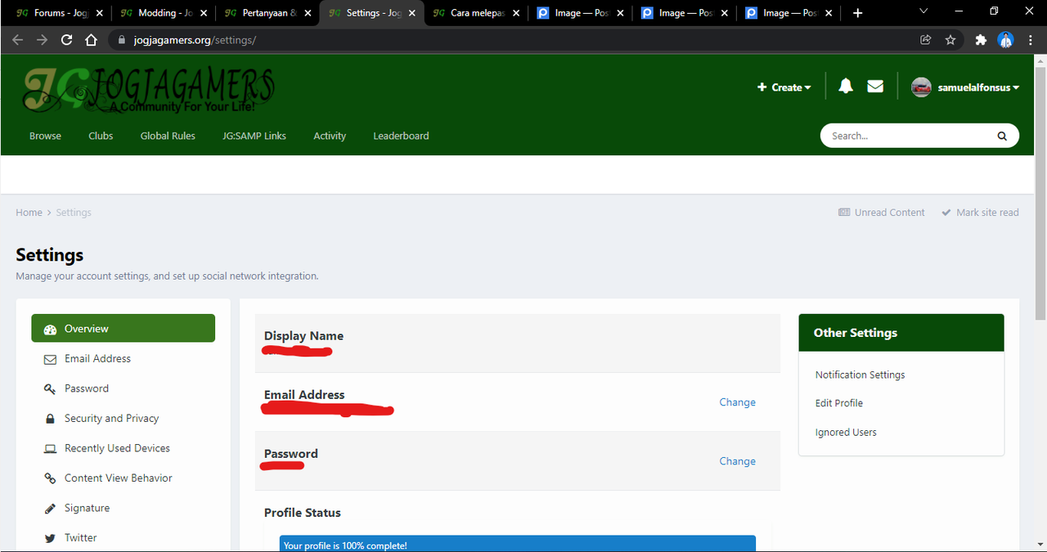1047x552 pixels.
Task: Select Email Address in settings sidebar
Action: (123, 358)
